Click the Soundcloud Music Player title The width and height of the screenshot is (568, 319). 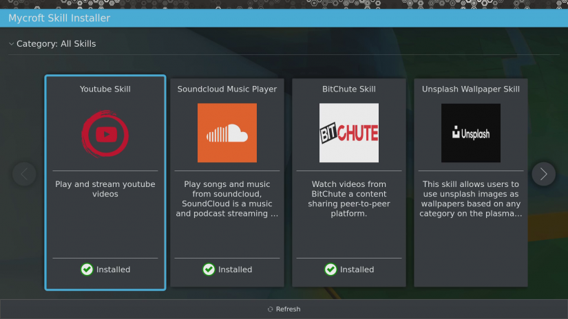coord(227,89)
